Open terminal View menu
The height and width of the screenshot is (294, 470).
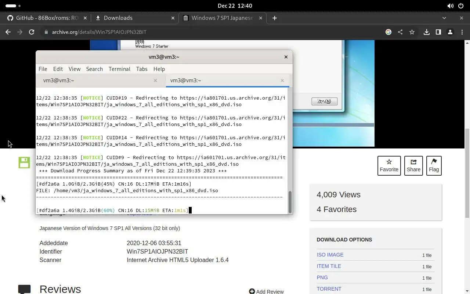click(75, 69)
